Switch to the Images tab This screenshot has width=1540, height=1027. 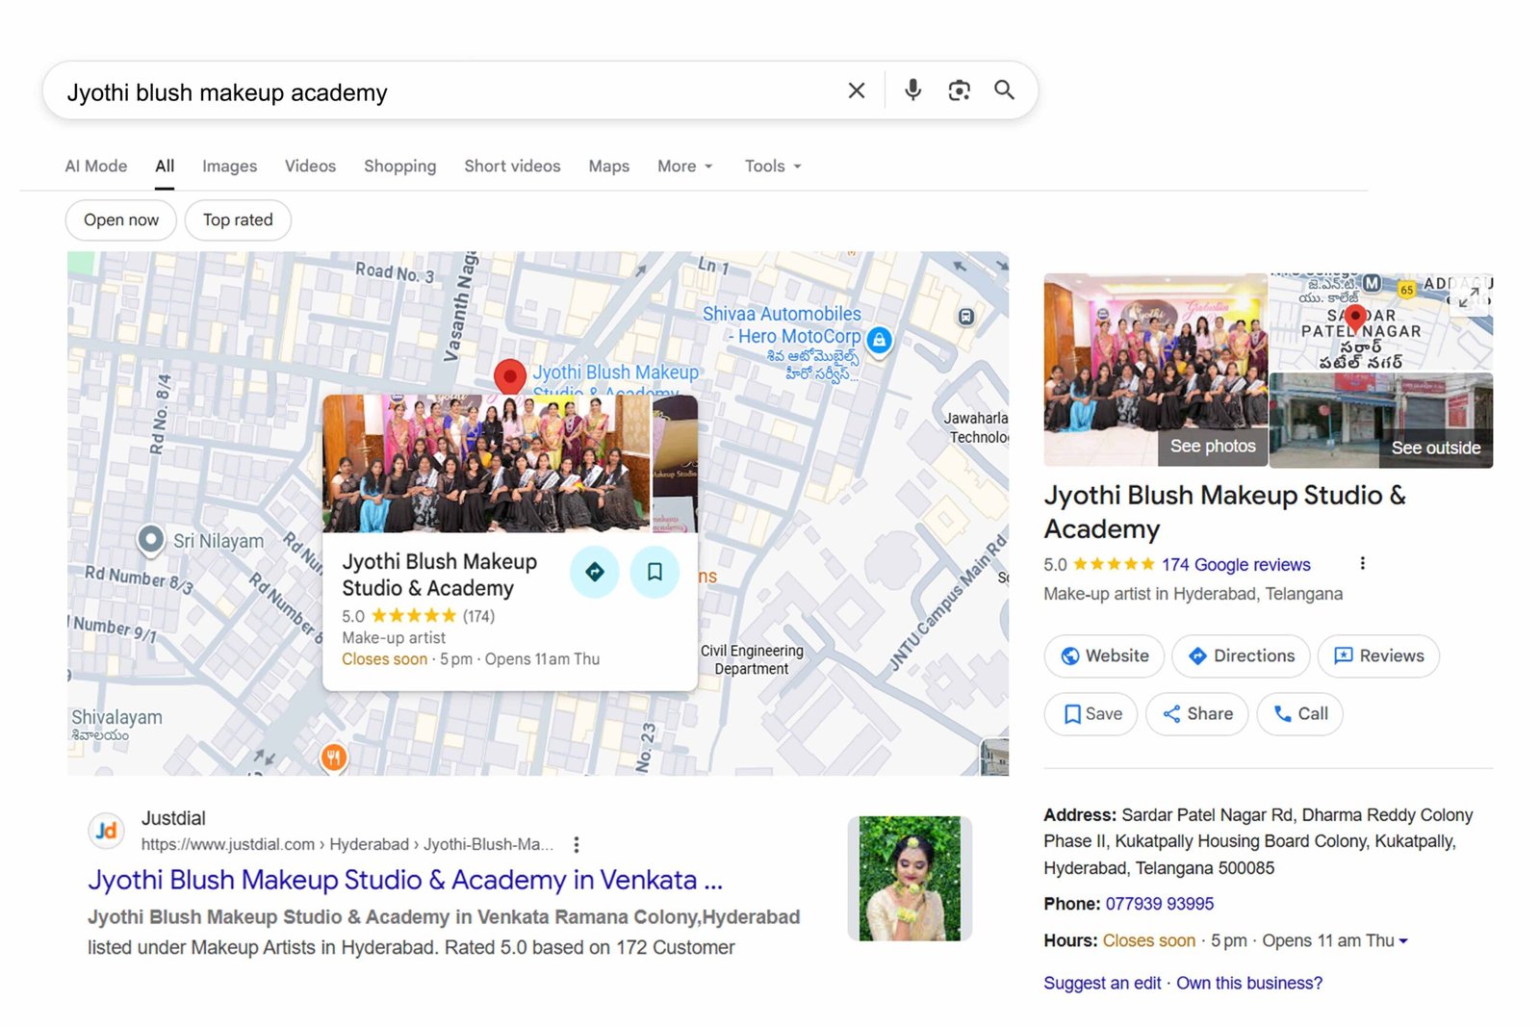229,166
